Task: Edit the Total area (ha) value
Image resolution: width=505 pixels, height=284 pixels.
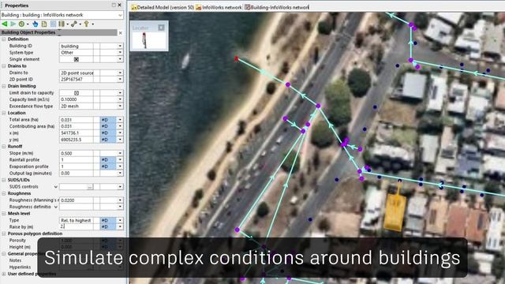Action: click(x=76, y=120)
